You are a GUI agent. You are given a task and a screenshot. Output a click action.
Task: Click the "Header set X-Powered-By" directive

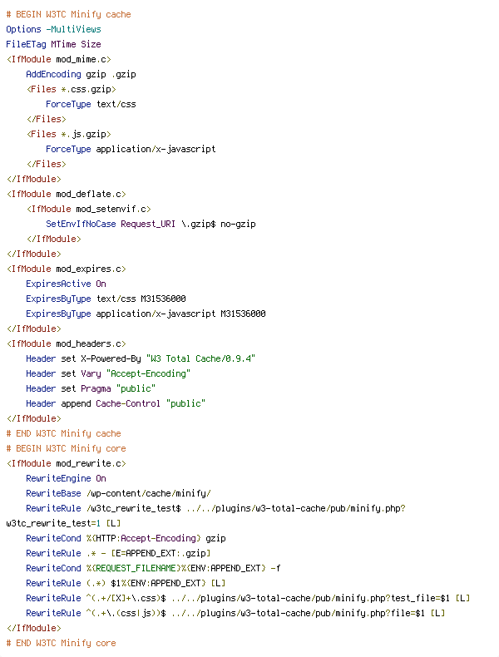point(83,358)
